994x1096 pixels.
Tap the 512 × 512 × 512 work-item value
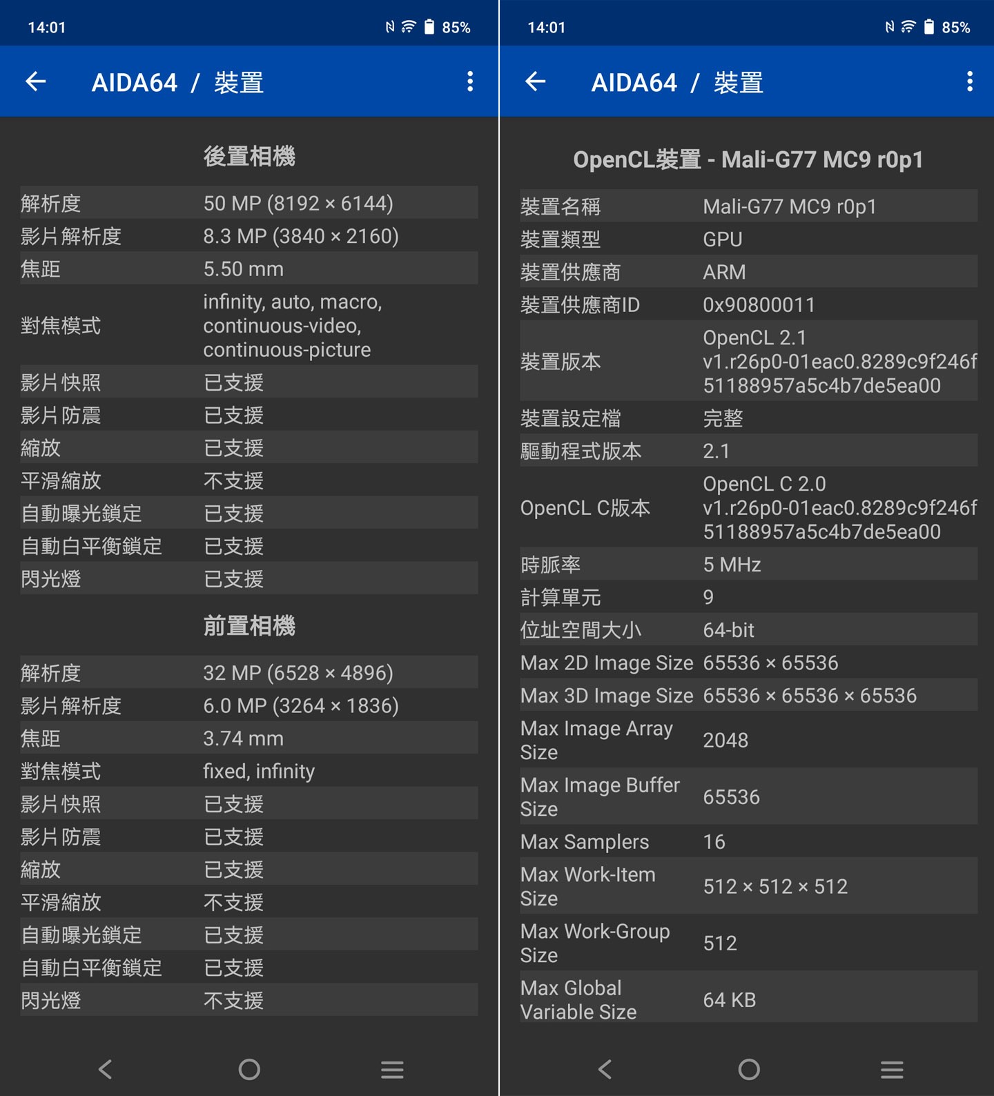click(x=775, y=886)
